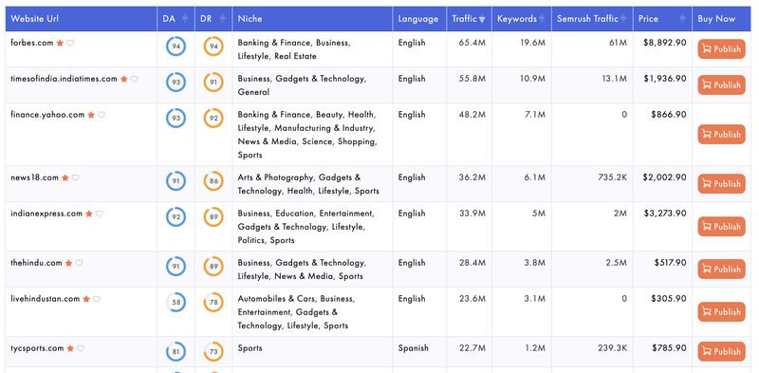
Task: Open the thehindu.com link
Action: pos(36,263)
